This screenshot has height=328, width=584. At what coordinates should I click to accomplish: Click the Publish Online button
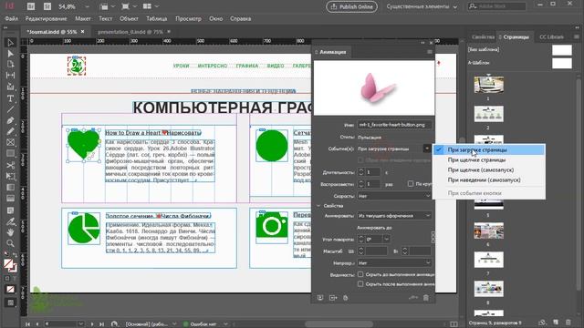click(x=351, y=6)
